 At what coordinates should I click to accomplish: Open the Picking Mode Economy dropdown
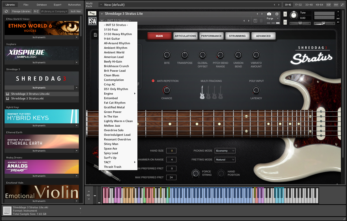(x=225, y=151)
